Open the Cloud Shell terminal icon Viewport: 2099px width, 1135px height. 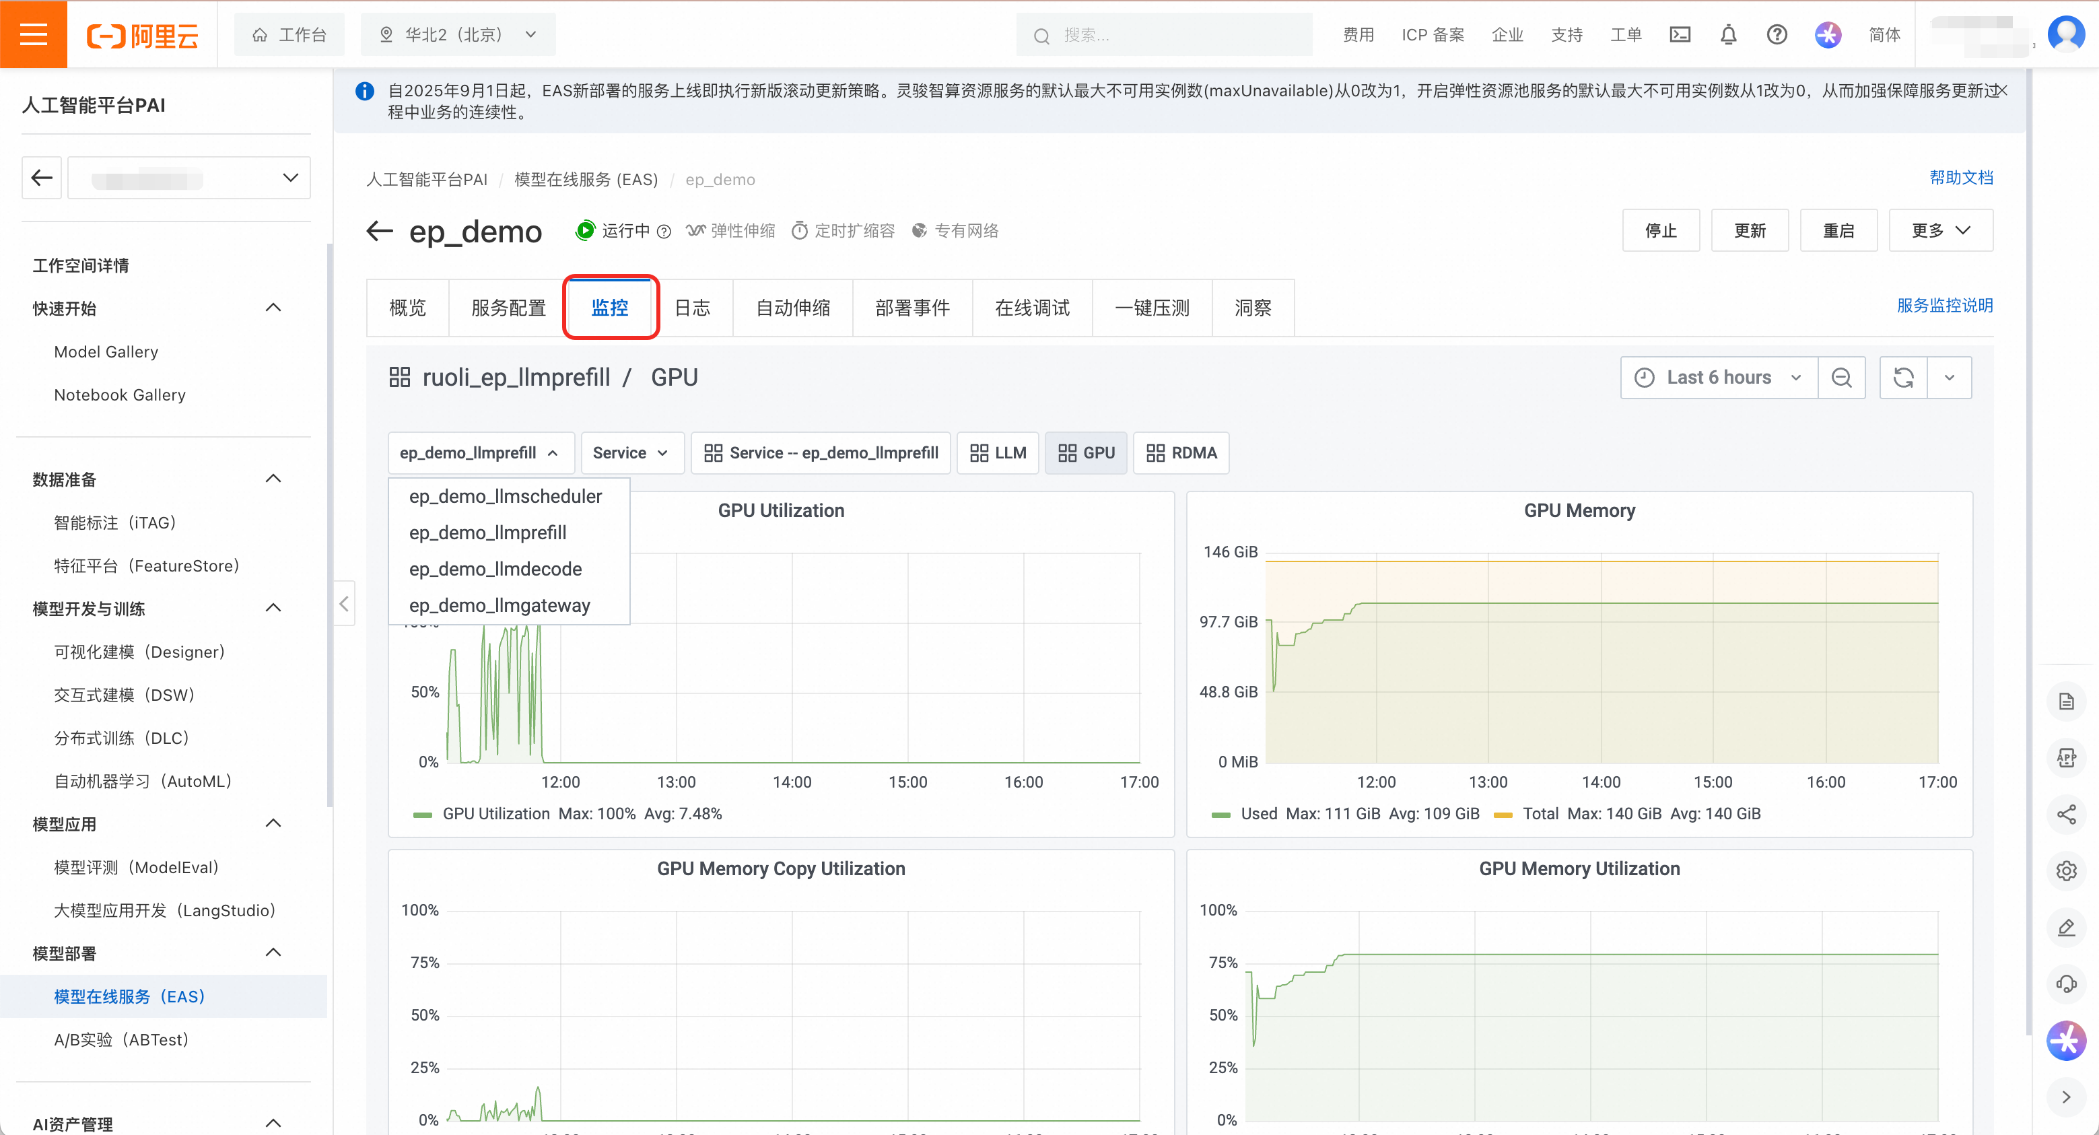[1680, 35]
